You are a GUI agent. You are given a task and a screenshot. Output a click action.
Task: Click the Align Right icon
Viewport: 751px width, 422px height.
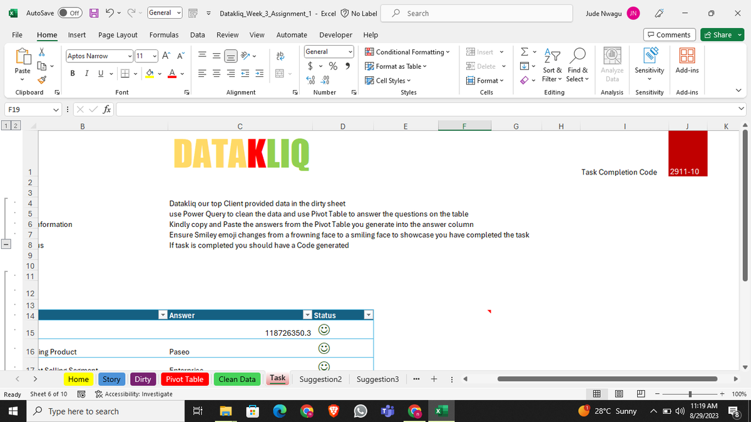coord(231,74)
